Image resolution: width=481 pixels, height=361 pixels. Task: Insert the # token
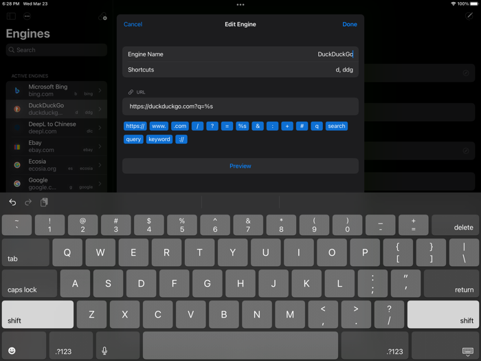click(302, 126)
